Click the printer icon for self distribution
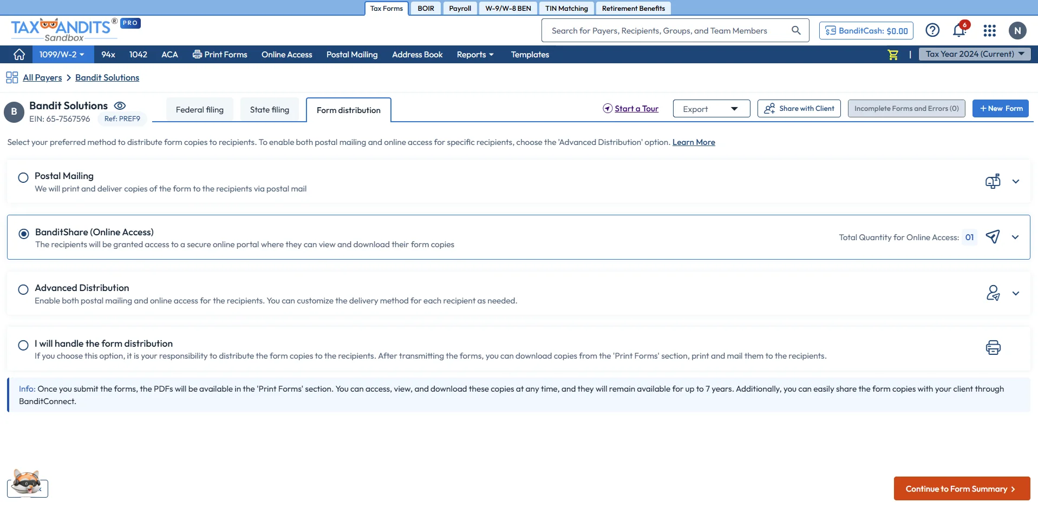1038x509 pixels. [993, 347]
